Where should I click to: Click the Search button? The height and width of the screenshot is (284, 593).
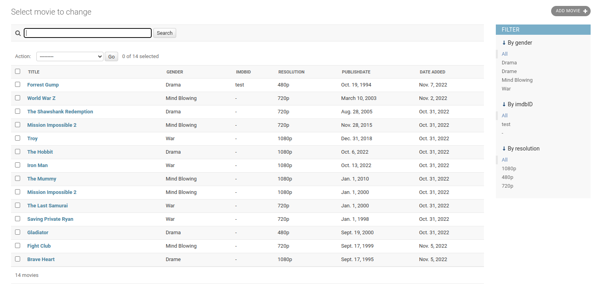[x=165, y=33]
